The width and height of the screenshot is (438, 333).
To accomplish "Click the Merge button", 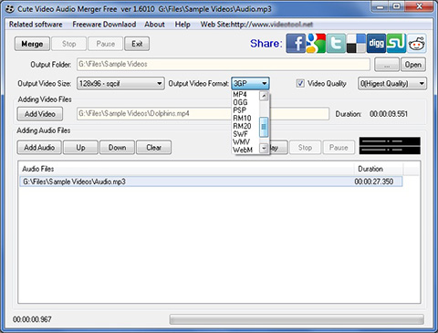I will point(32,44).
